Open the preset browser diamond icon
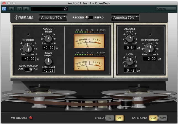This screenshot has height=124, width=178. point(65,9)
